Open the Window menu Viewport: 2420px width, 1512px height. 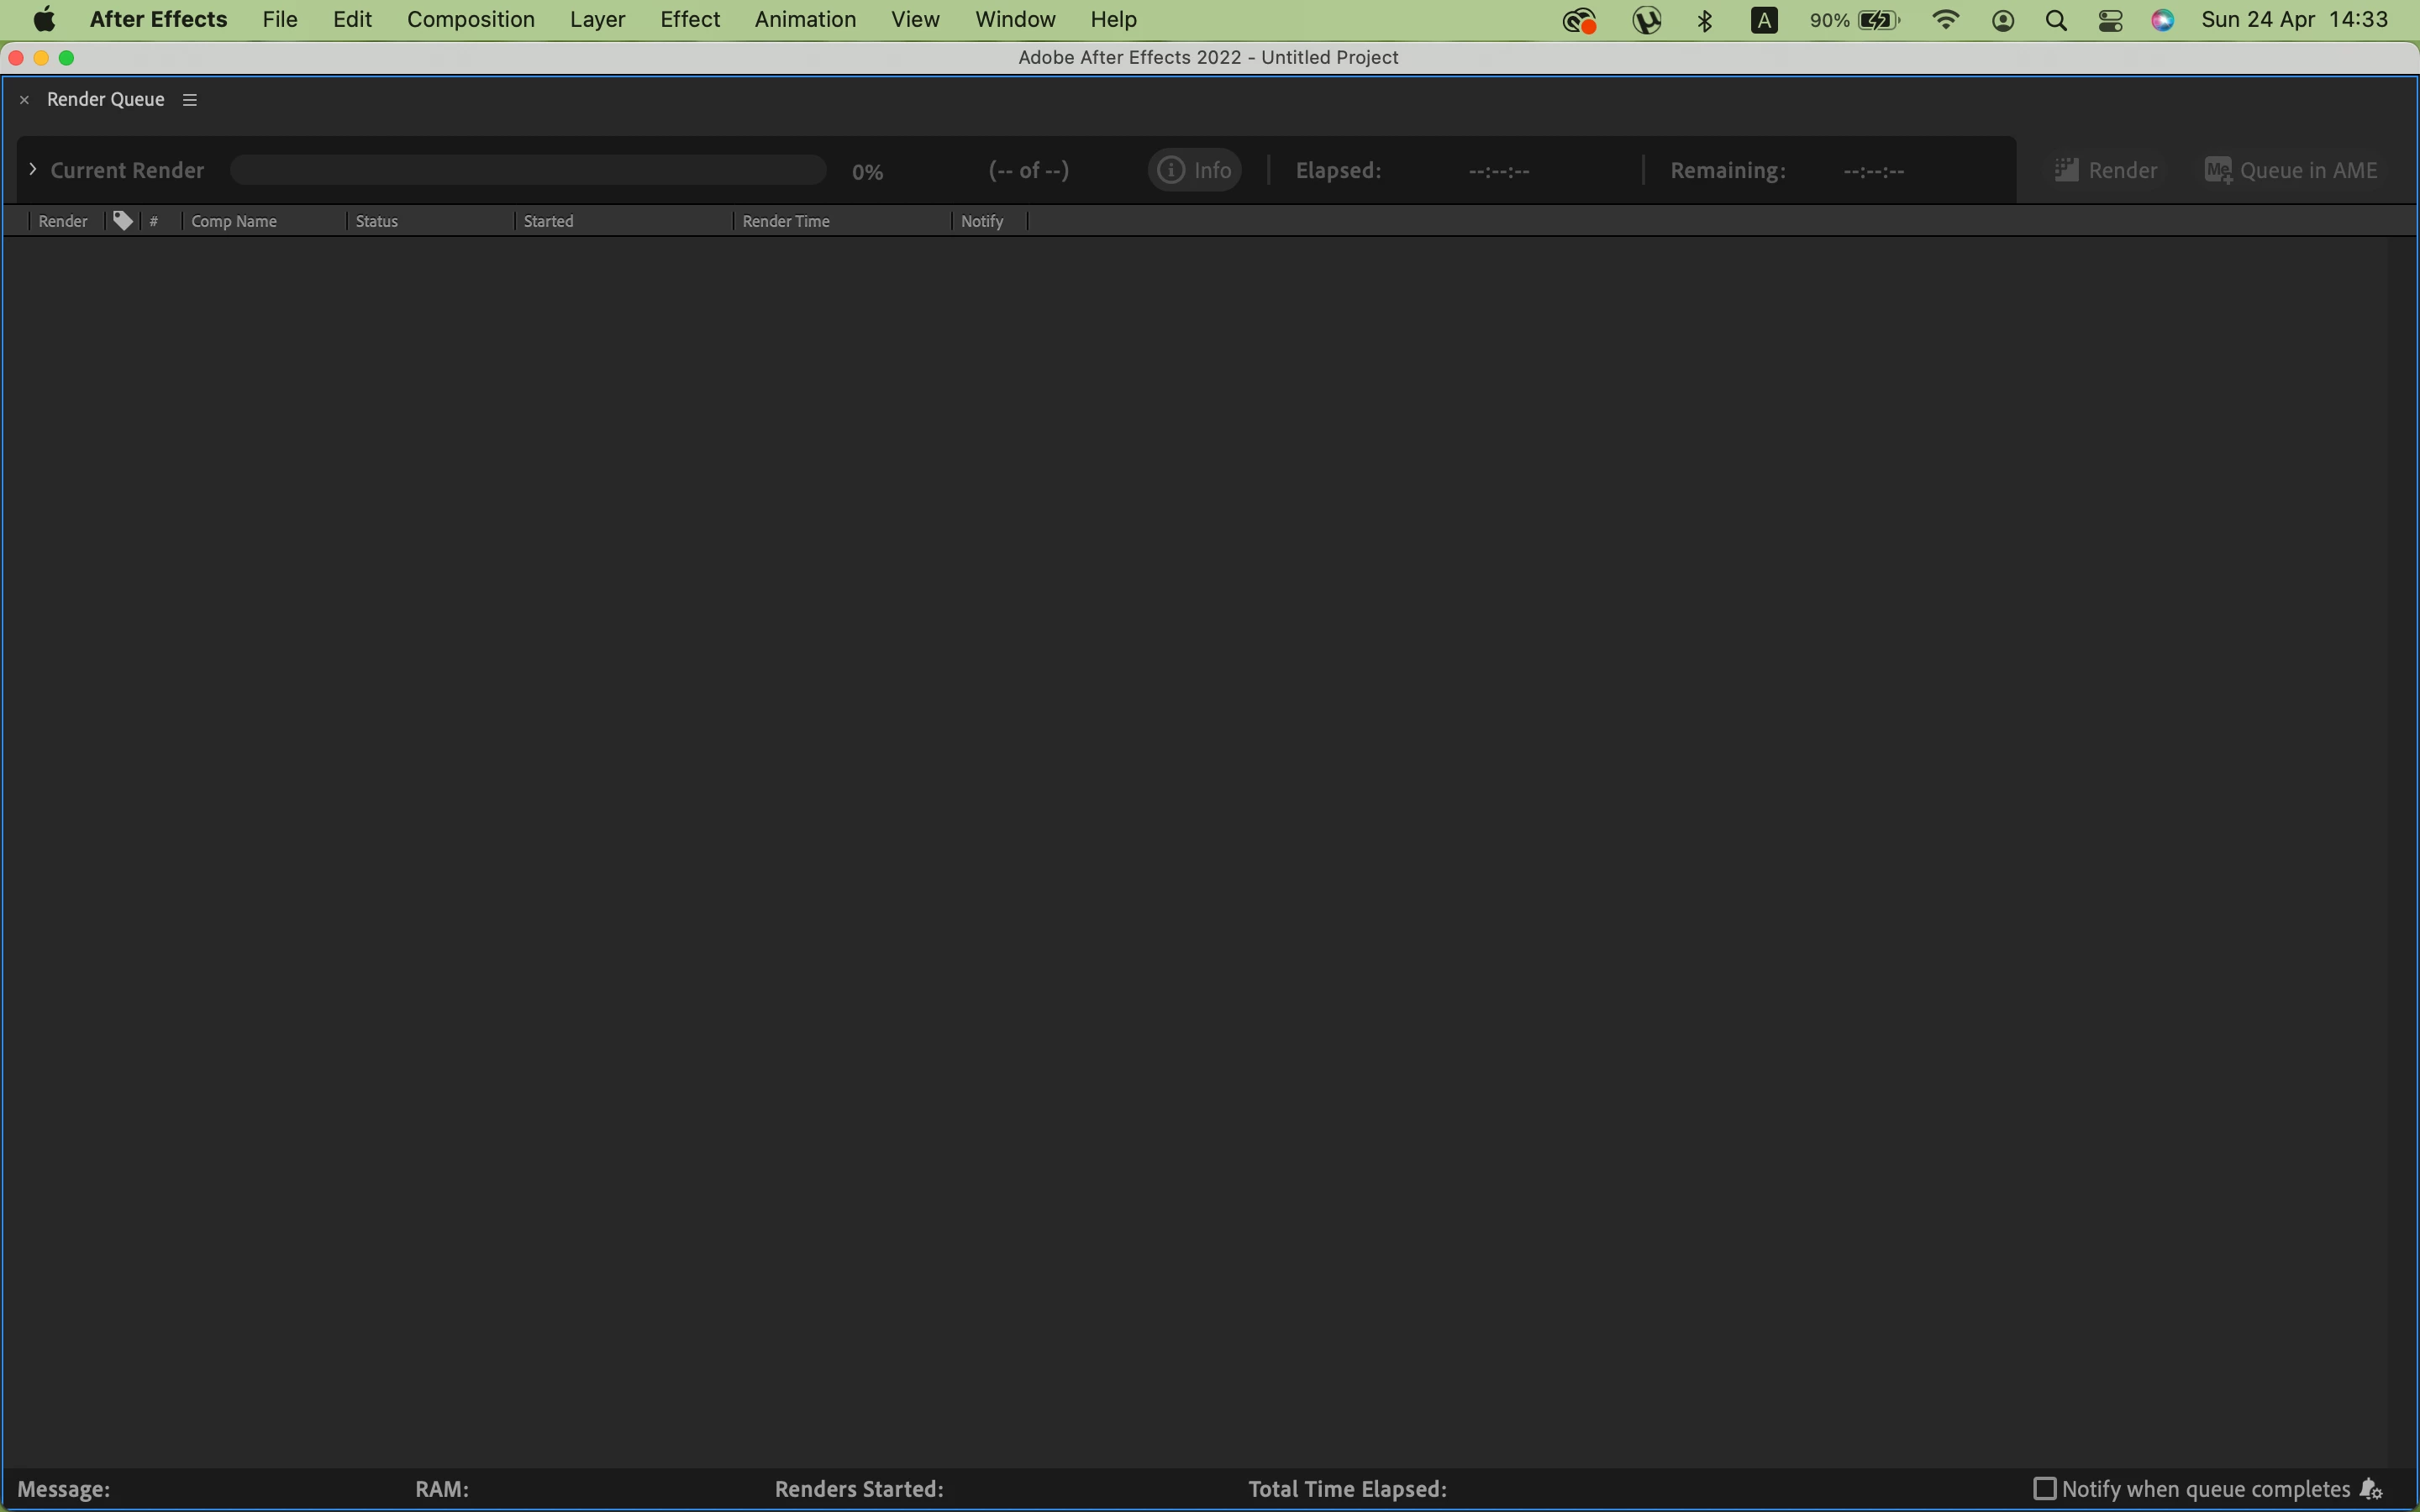pos(1014,20)
